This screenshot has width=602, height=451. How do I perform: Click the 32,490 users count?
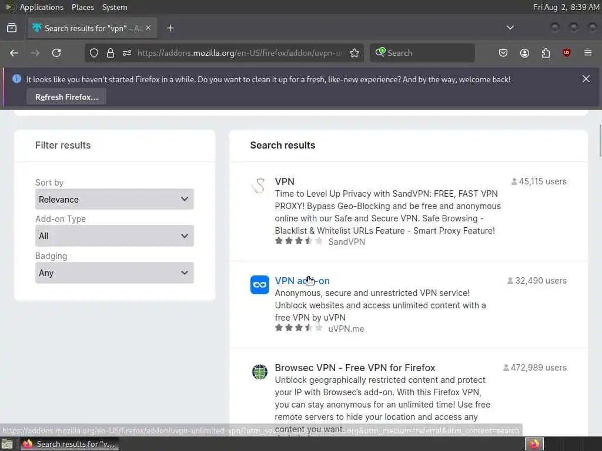tap(537, 281)
